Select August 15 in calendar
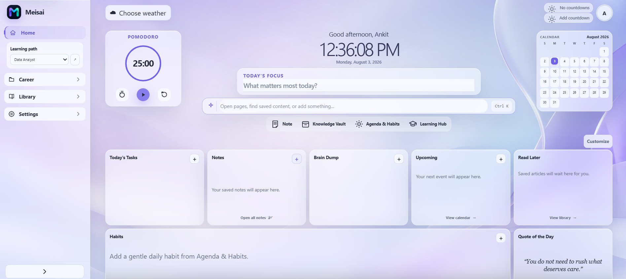The width and height of the screenshot is (626, 279). coord(604,71)
